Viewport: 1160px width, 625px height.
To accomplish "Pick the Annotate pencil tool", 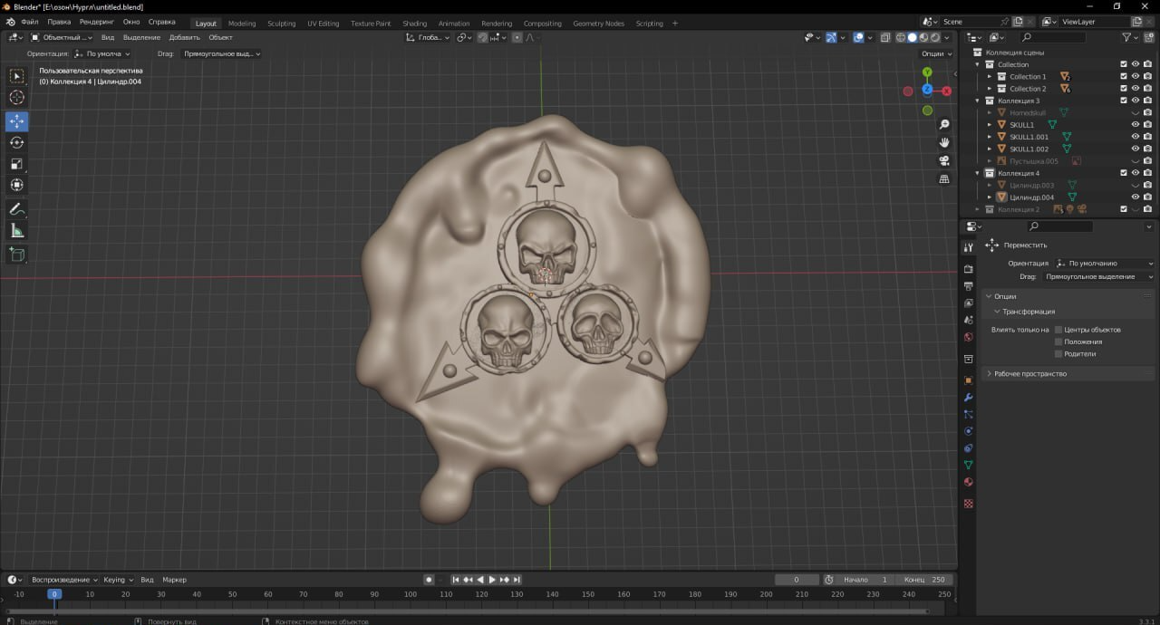I will tap(17, 209).
